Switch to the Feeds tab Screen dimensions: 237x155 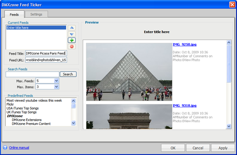(14, 14)
